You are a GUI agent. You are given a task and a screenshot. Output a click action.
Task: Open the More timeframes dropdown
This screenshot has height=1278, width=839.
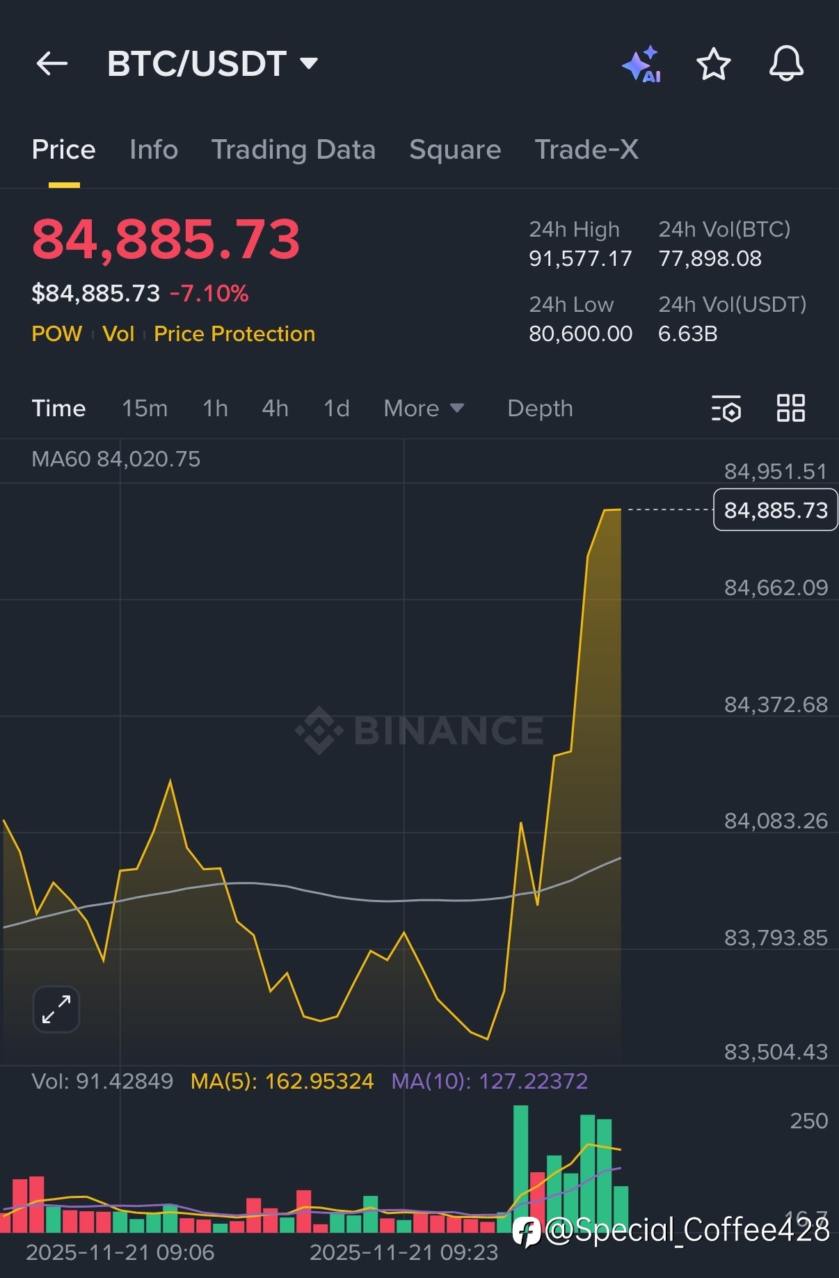(424, 408)
